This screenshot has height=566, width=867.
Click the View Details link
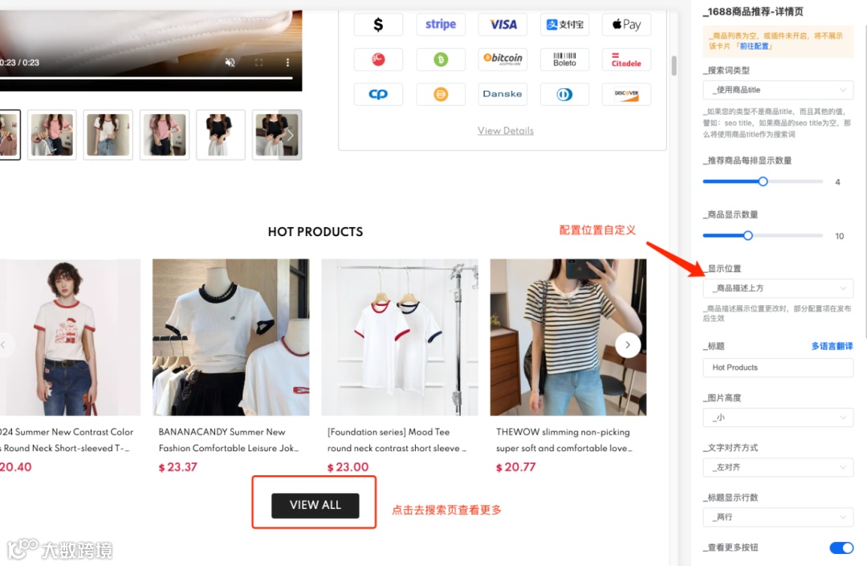506,130
